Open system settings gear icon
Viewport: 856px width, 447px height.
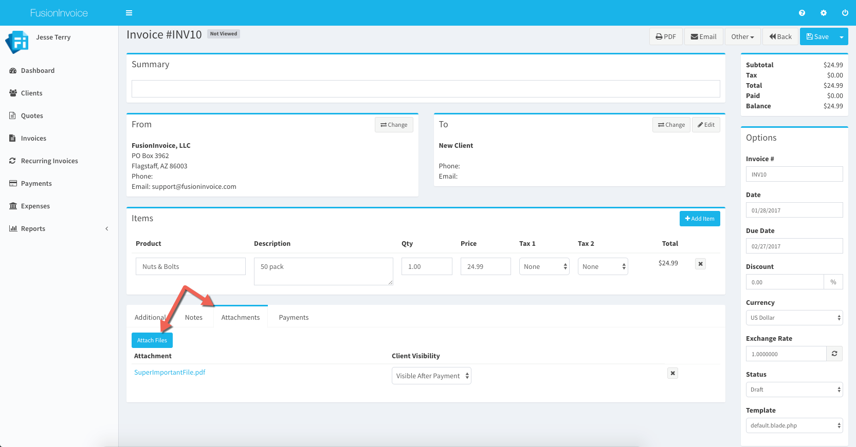[x=824, y=13]
